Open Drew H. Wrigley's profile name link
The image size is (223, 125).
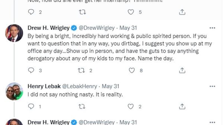49,28
